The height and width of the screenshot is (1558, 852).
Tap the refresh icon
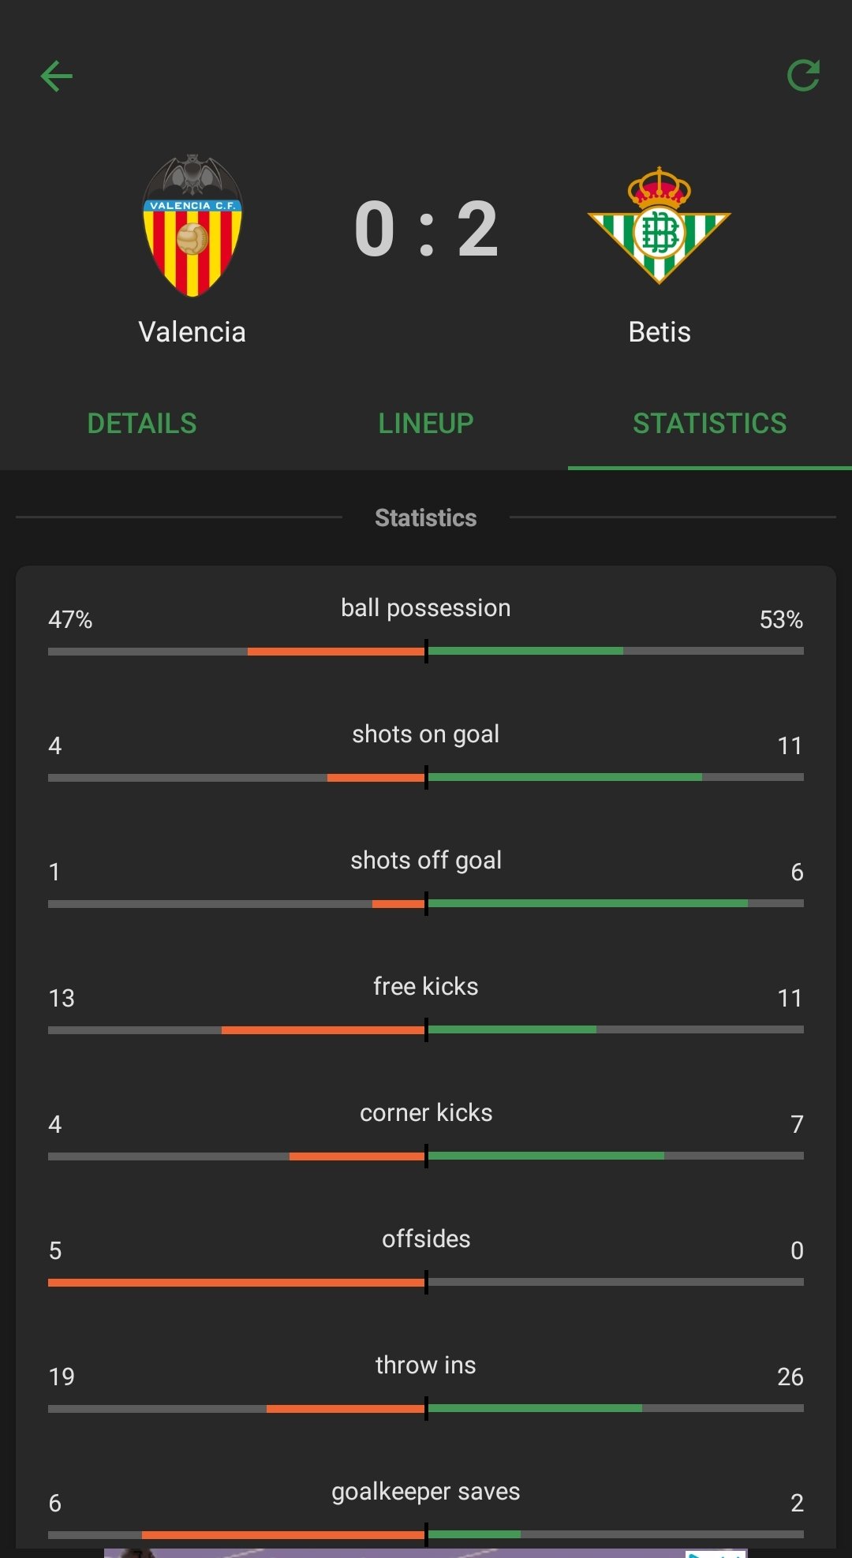pos(803,76)
